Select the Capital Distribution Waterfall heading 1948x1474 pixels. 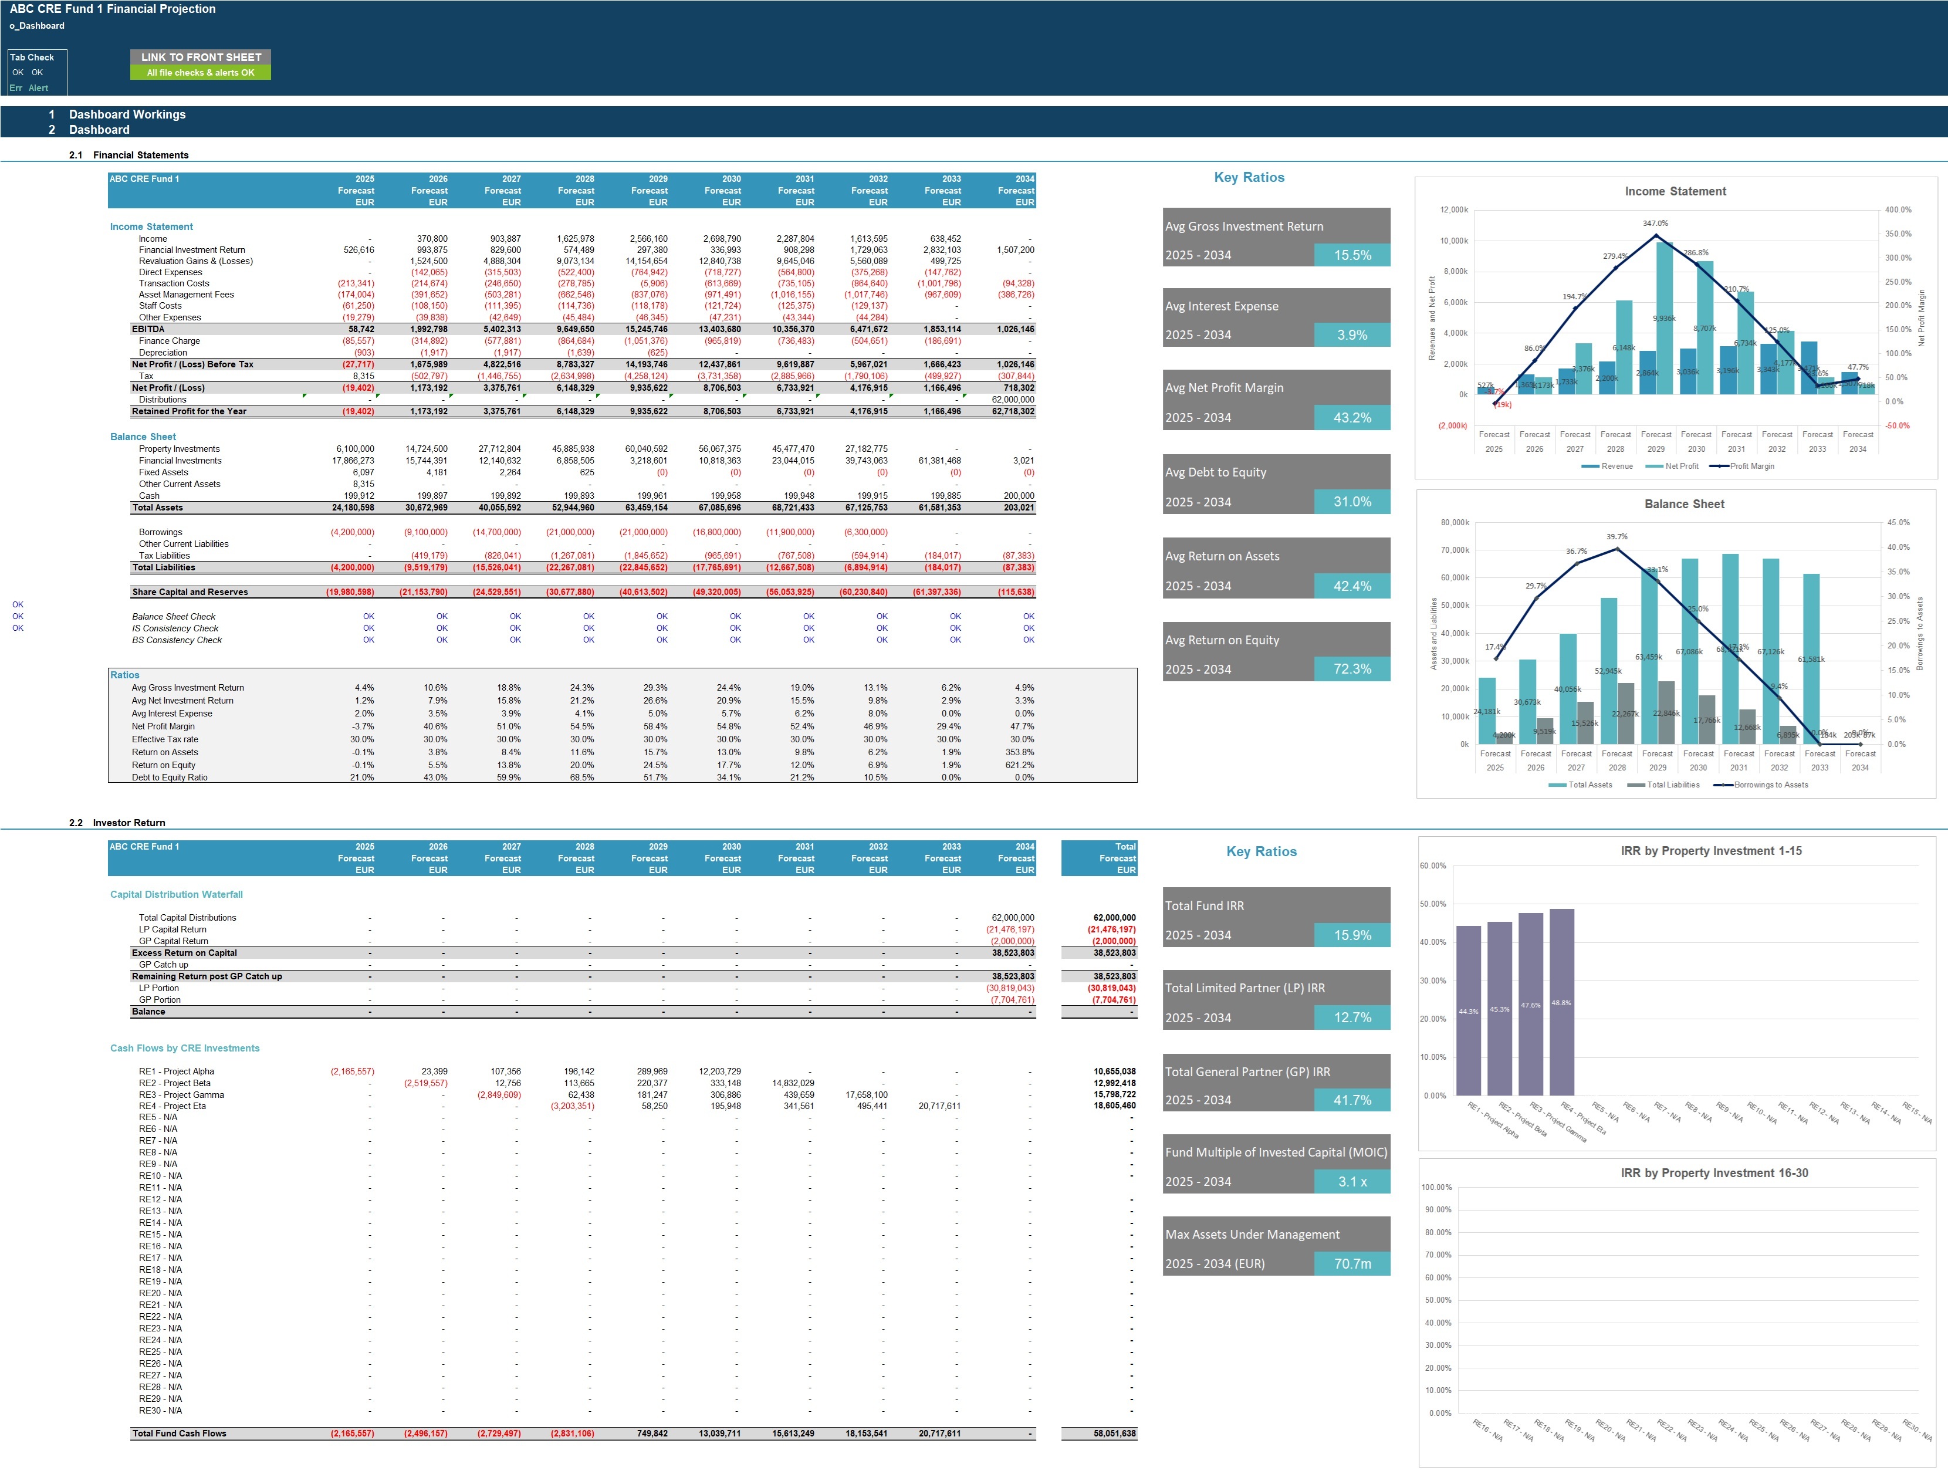point(176,895)
